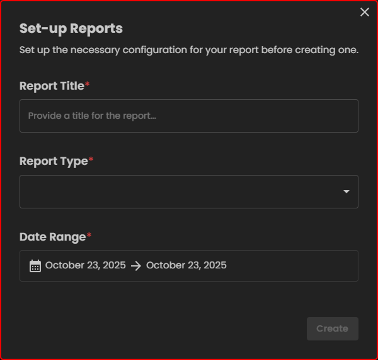
Task: Select the end date after the arrow
Action: (186, 265)
